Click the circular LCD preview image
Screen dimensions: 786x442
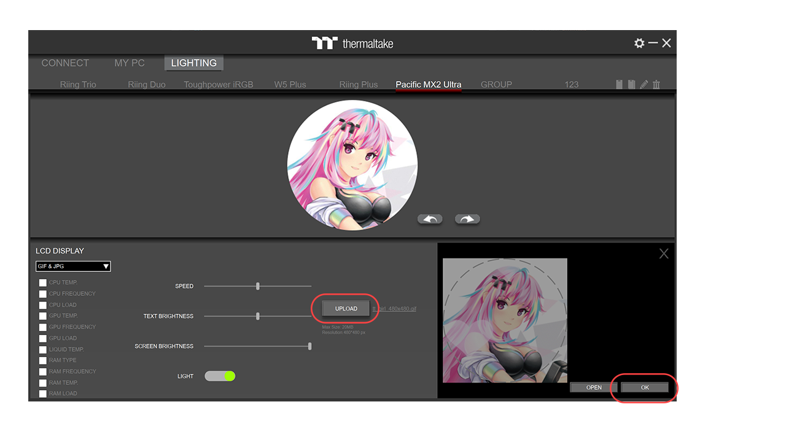click(352, 165)
